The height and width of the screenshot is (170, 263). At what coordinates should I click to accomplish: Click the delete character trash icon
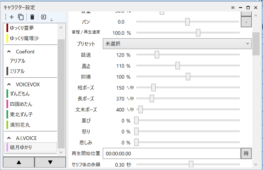point(32,17)
